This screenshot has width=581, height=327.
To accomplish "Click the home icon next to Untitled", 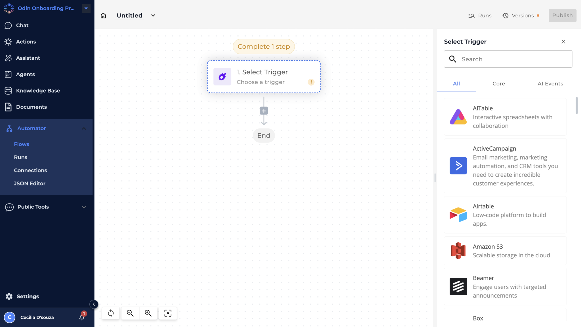I will [103, 15].
